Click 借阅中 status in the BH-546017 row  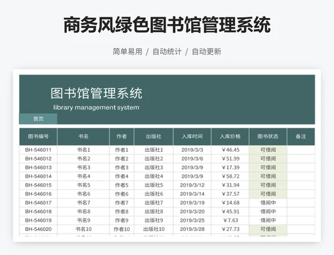268,202
